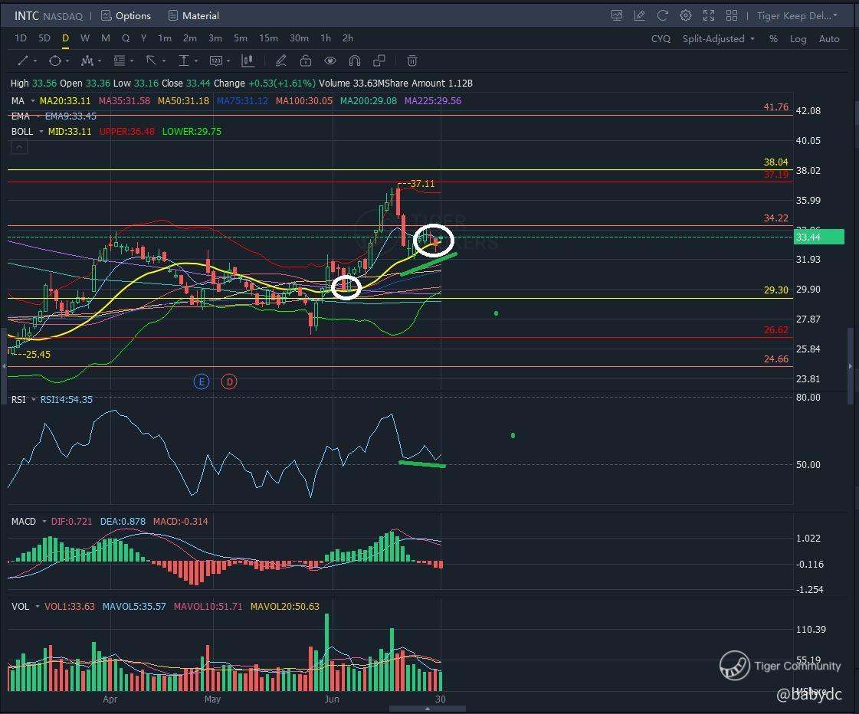Image resolution: width=859 pixels, height=714 pixels.
Task: Open the chart monitor icon in header
Action: pyautogui.click(x=617, y=16)
